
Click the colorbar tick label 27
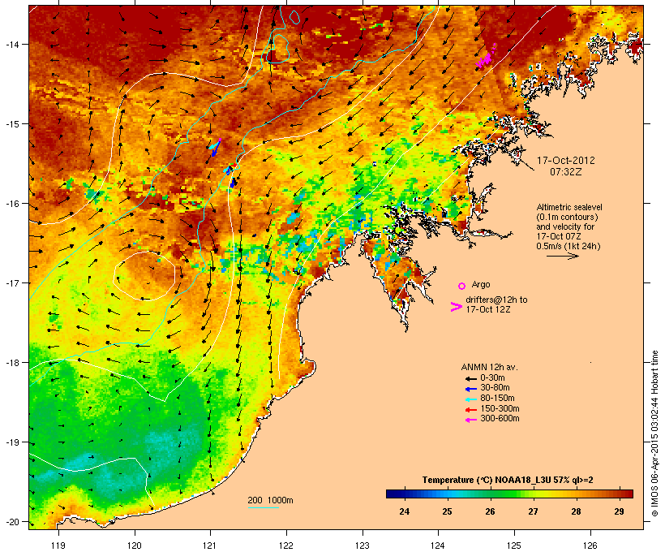(x=533, y=511)
